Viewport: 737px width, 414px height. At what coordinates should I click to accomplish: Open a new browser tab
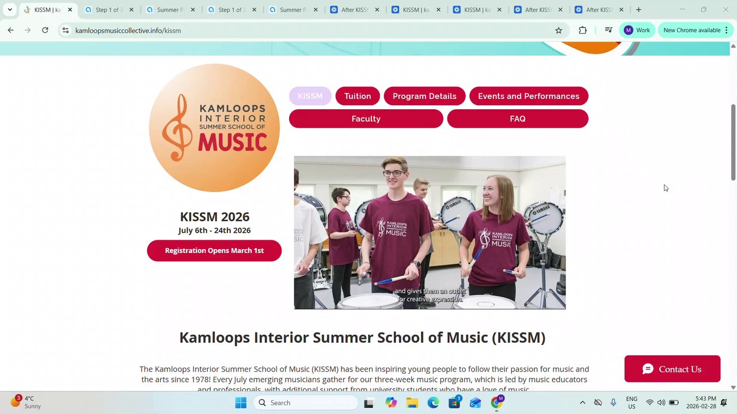639,10
